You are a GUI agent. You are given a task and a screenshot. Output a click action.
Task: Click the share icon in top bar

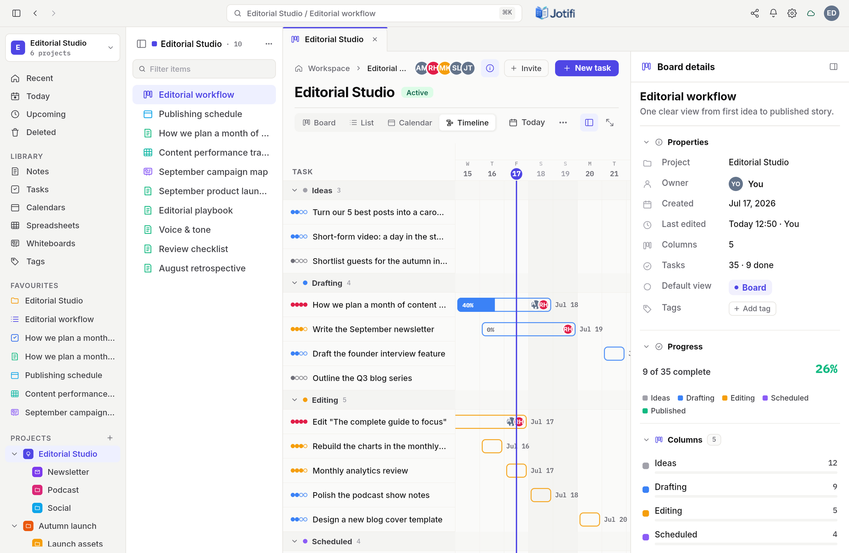point(755,13)
